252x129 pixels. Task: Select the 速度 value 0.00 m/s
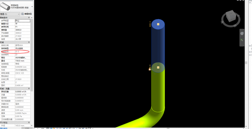(x=23, y=110)
